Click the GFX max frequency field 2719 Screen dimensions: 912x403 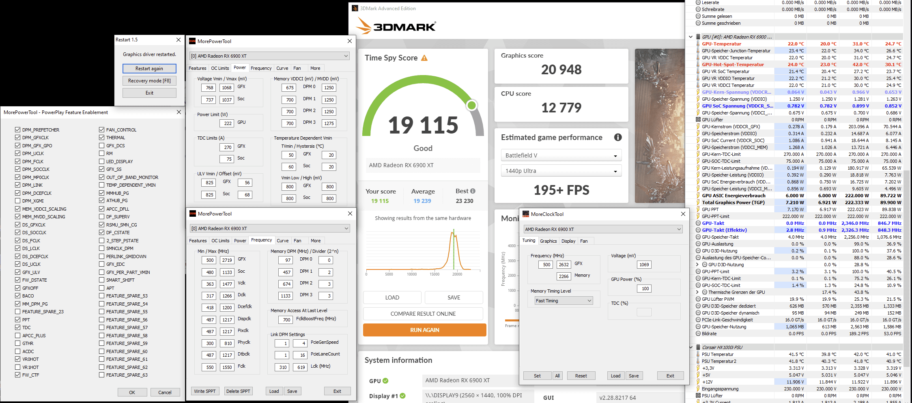click(227, 260)
